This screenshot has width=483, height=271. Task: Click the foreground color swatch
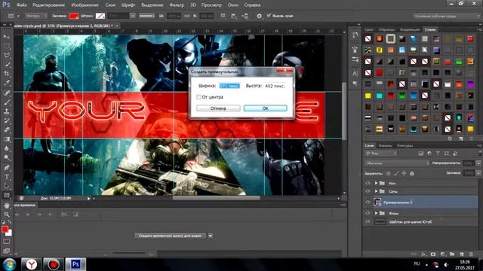5,229
